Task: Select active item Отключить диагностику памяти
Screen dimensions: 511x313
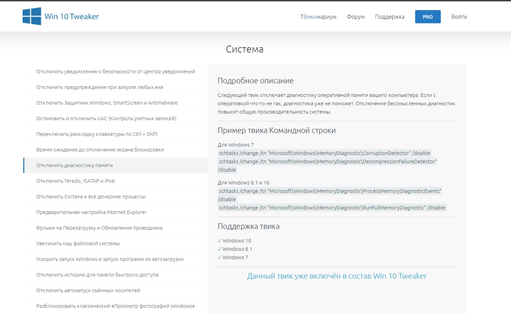Action: (x=115, y=165)
